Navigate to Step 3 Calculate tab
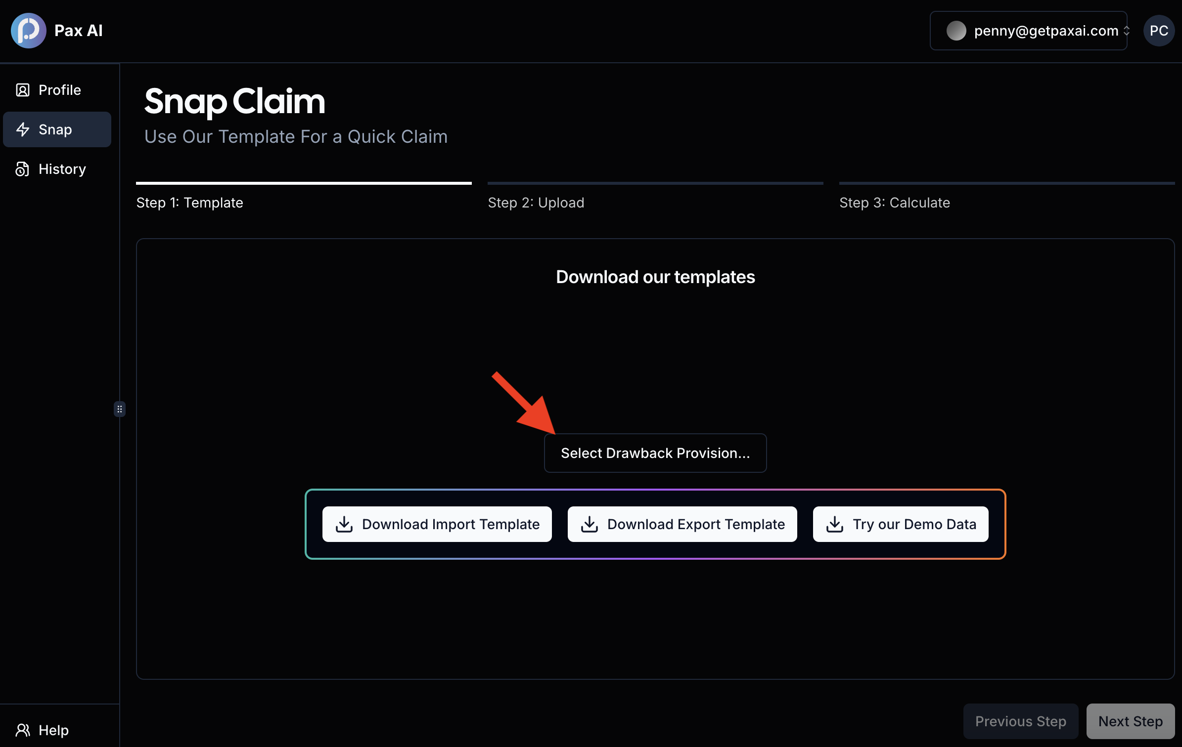 [x=894, y=202]
